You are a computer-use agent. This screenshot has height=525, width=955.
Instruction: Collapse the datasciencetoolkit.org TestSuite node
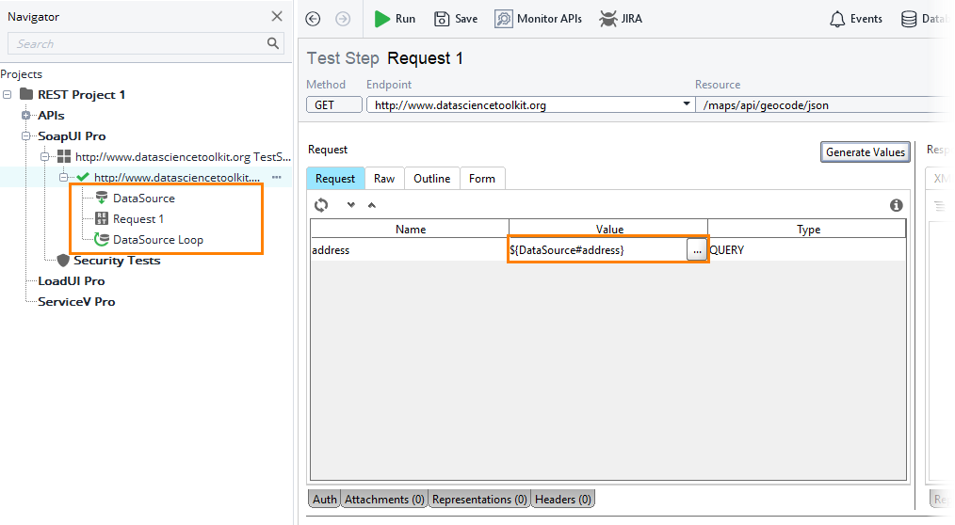44,156
